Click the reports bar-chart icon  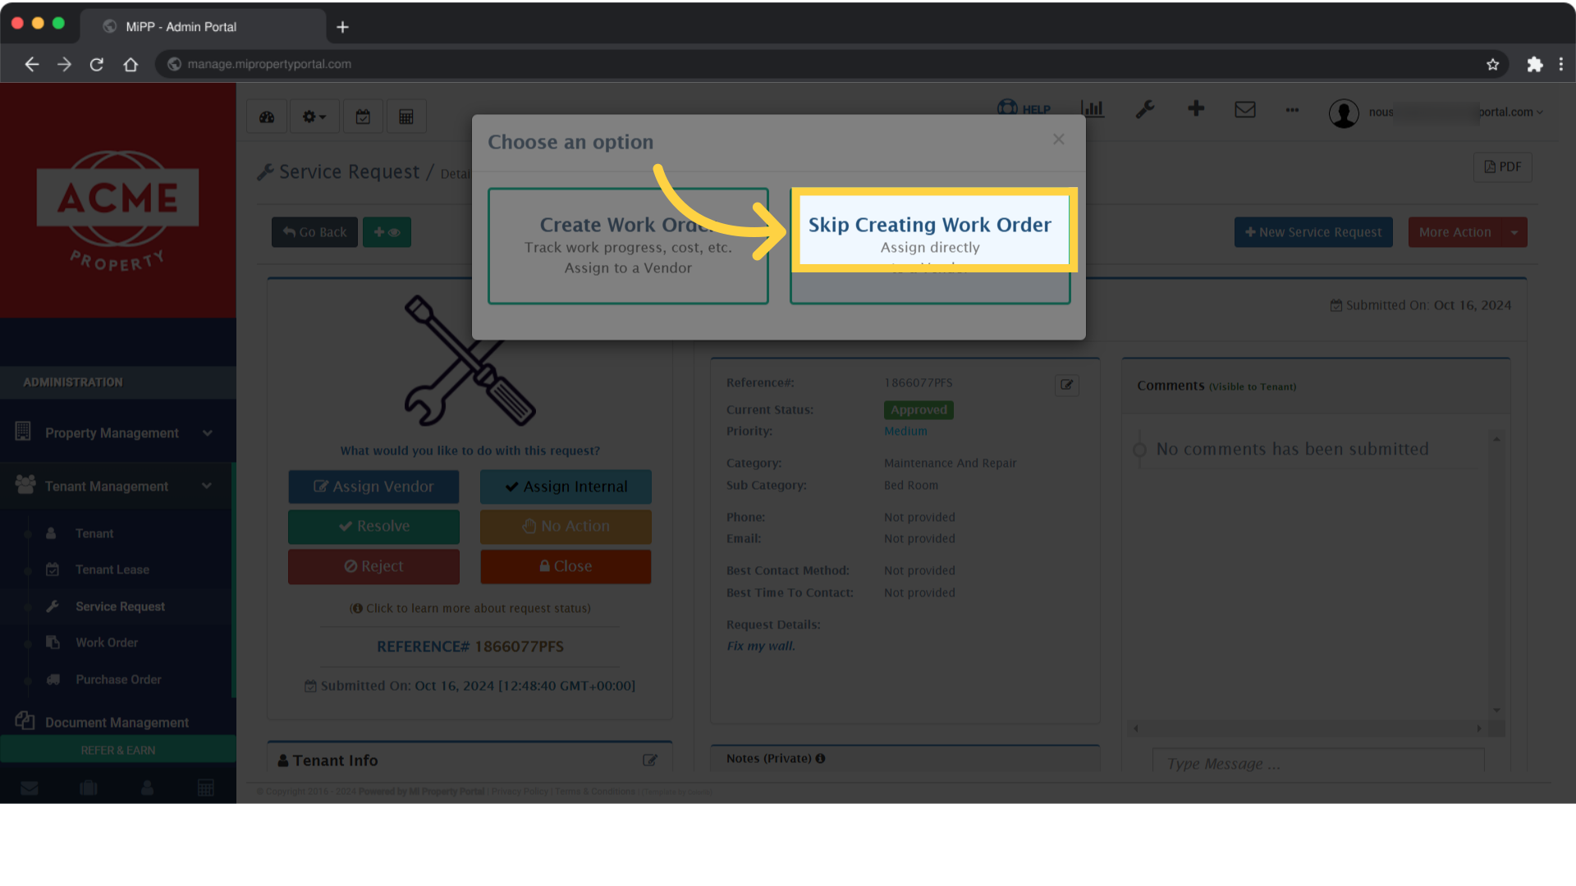click(1093, 109)
